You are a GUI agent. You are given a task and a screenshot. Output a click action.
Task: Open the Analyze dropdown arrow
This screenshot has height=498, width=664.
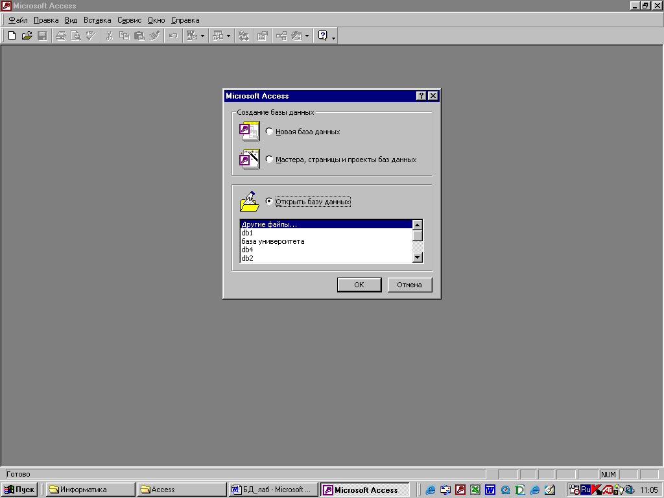tap(229, 36)
